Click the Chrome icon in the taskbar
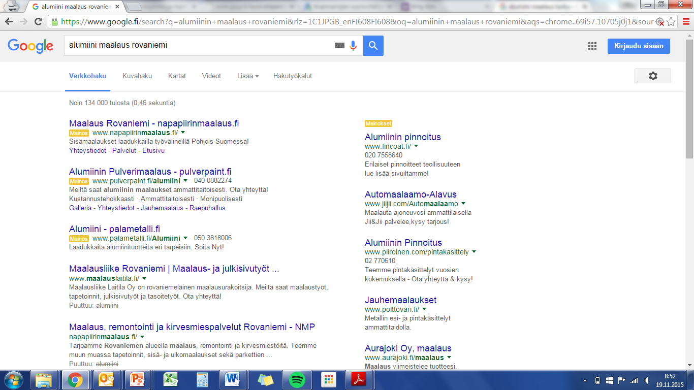The height and width of the screenshot is (390, 694). (75, 380)
